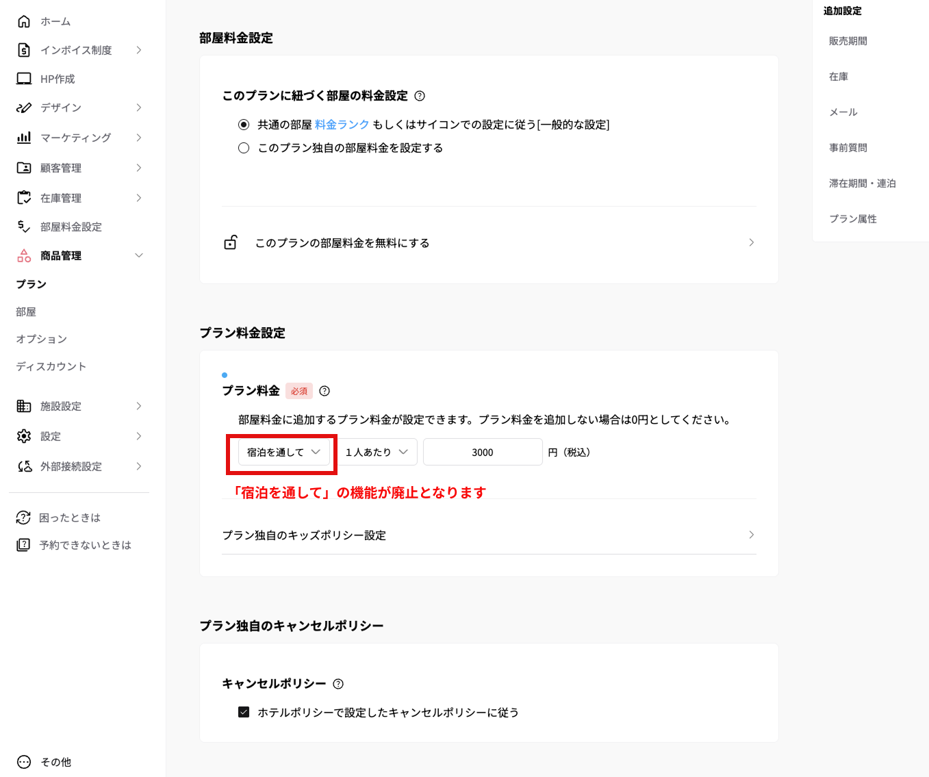Screen dimensions: 929x777
Task: Click the 困ったときは help icon
Action: (23, 518)
